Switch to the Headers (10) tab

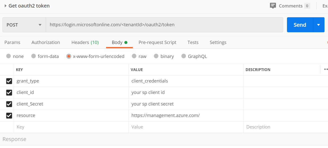coord(85,42)
